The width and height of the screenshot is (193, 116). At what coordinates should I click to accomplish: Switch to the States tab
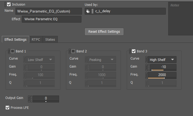[50, 39]
